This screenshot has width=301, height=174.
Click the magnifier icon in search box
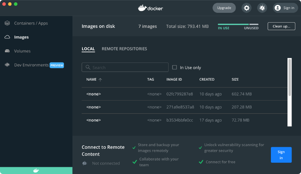88,67
